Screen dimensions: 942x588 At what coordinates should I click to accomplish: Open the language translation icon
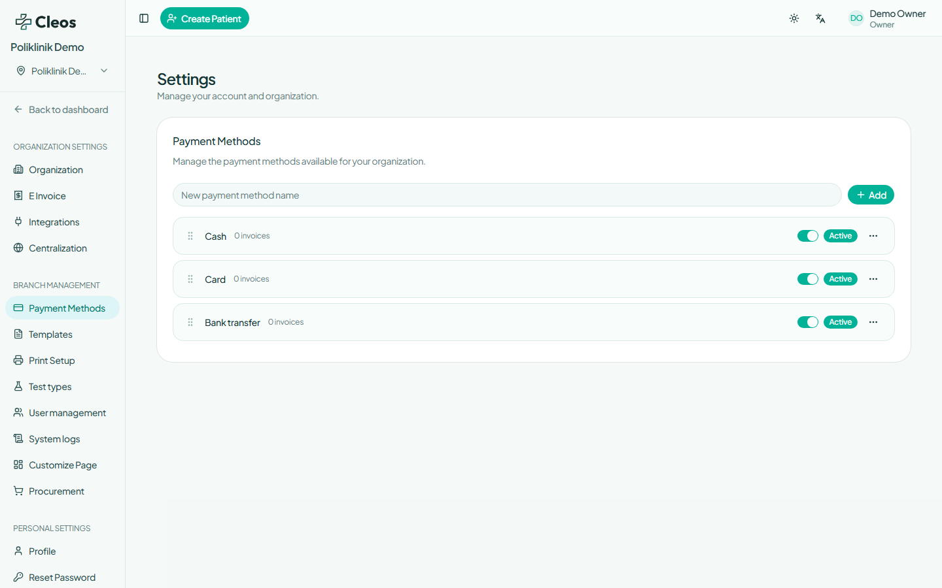pos(820,18)
